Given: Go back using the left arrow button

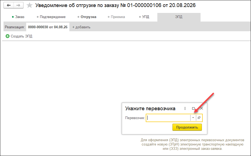Looking at the screenshot, I should pos(9,5).
